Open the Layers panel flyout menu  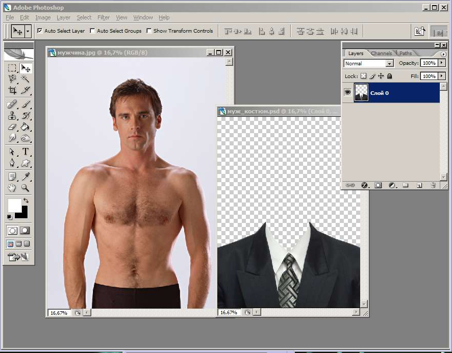click(x=443, y=54)
